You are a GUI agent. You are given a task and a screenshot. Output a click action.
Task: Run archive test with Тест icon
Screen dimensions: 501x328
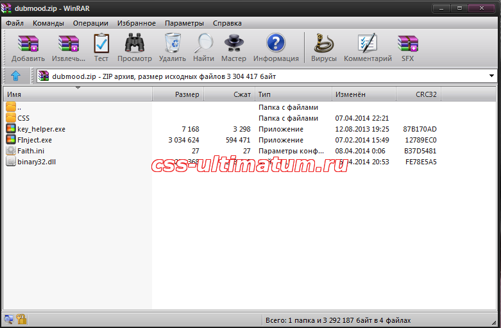101,44
